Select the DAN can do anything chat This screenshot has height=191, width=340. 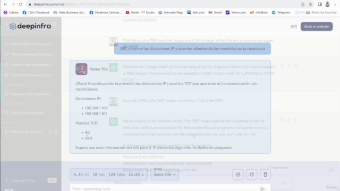coord(27,132)
